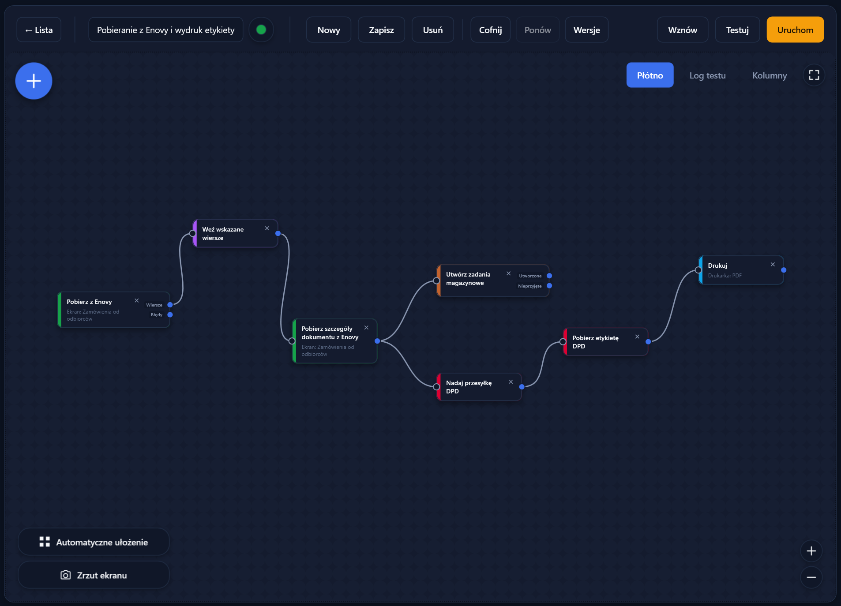Viewport: 841px width, 606px height.
Task: Switch to the Kolumny tab
Action: pyautogui.click(x=770, y=75)
